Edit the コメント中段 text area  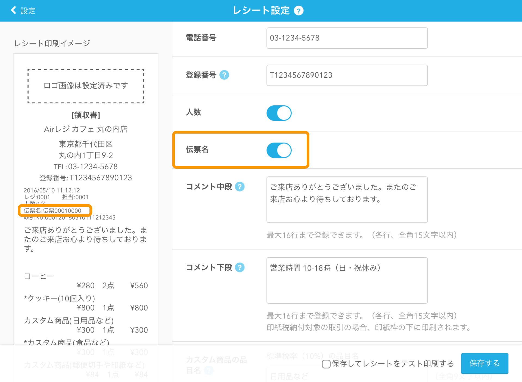coord(347,199)
